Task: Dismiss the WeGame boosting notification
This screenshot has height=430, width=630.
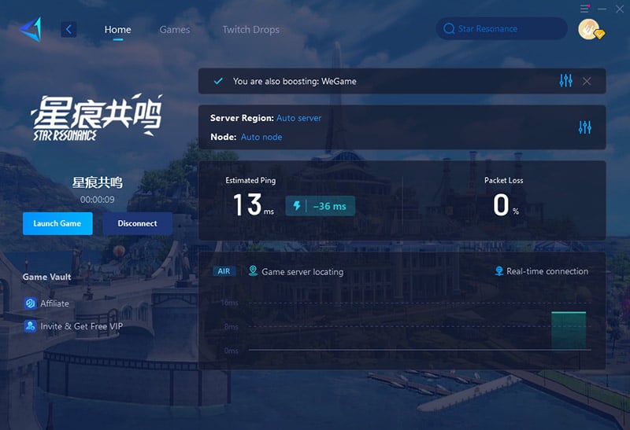Action: [x=587, y=82]
